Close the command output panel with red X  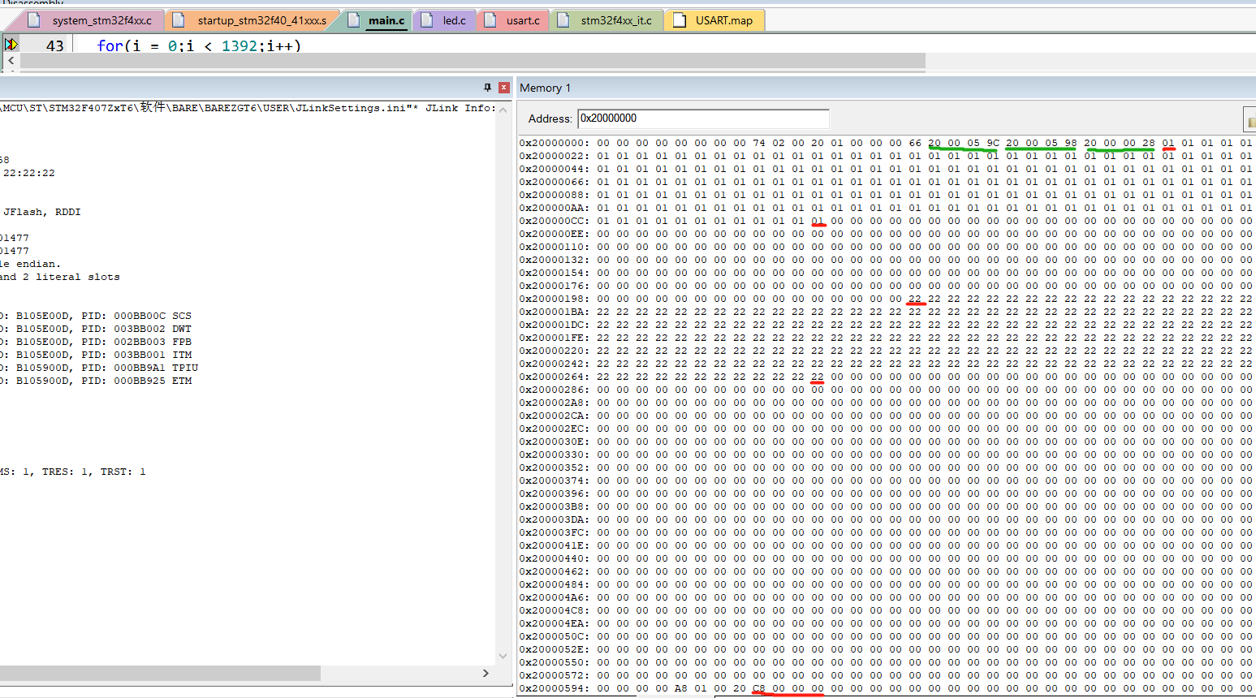(504, 88)
